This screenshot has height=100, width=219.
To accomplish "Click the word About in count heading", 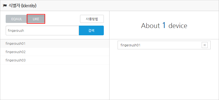I will (x=150, y=26).
